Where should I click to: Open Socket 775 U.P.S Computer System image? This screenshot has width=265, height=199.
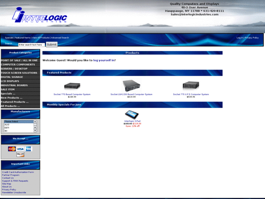pos(191,85)
